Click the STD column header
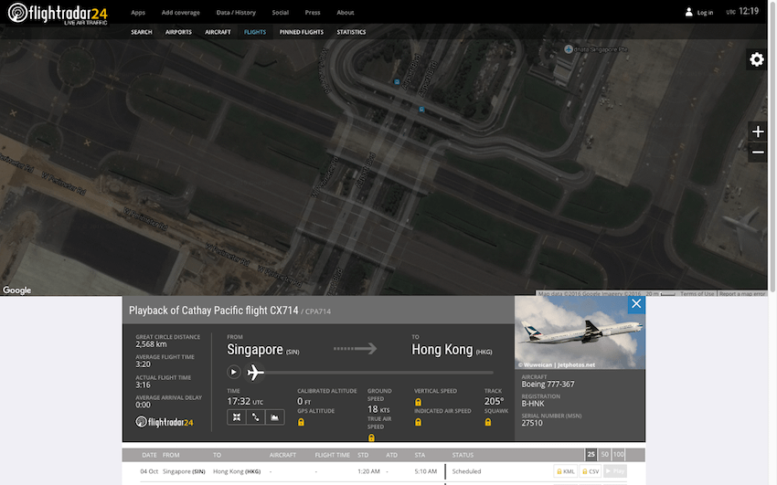This screenshot has width=777, height=485. 363,455
